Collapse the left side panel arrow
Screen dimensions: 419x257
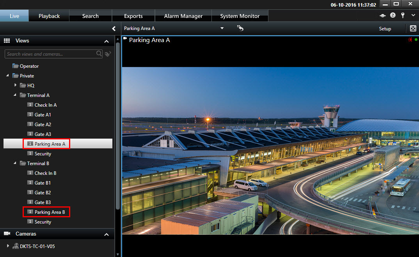(x=114, y=28)
